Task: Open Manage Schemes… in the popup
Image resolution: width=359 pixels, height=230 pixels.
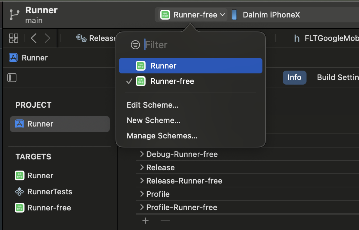Action: pos(162,136)
